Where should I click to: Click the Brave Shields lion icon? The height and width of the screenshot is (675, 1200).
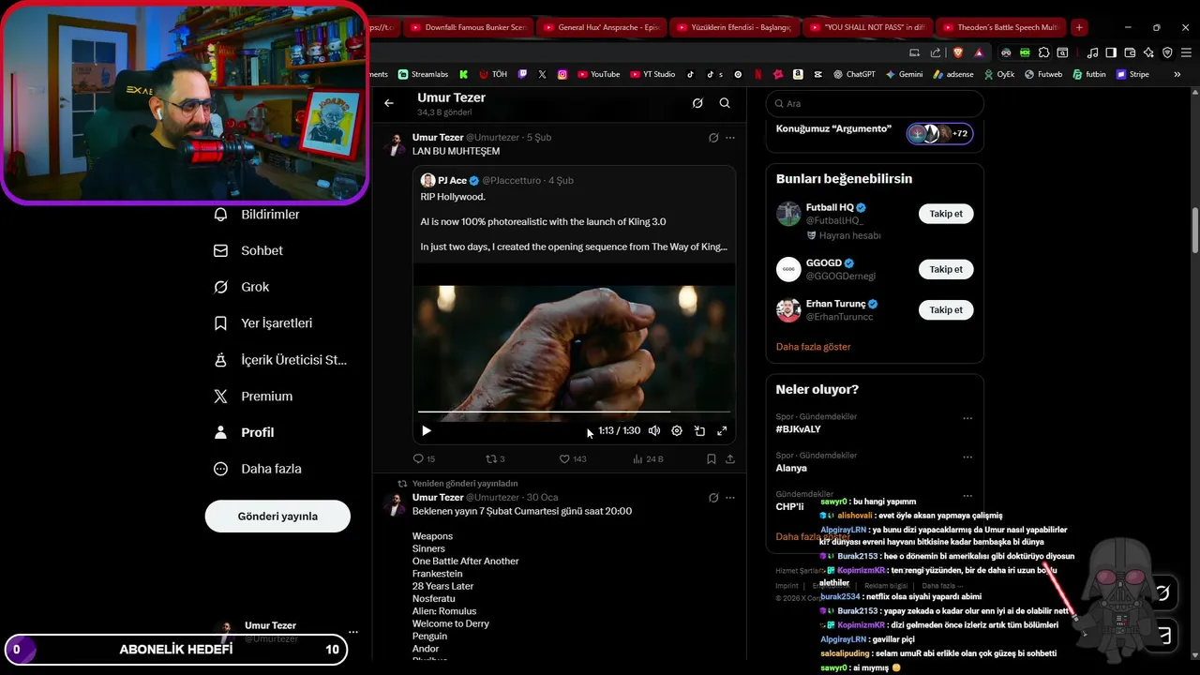(x=958, y=52)
